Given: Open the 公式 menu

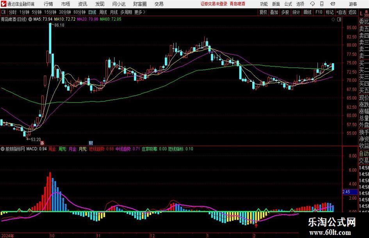Looking at the screenshot, I should (x=288, y=4).
